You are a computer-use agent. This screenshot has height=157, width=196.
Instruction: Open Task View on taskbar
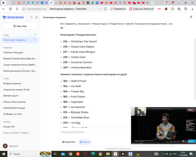click(55, 154)
